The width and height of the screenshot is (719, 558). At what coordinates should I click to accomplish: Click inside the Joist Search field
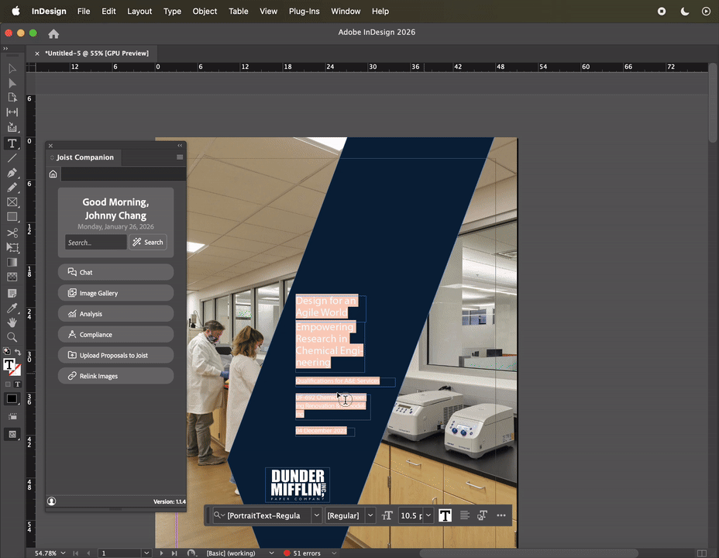(x=96, y=242)
